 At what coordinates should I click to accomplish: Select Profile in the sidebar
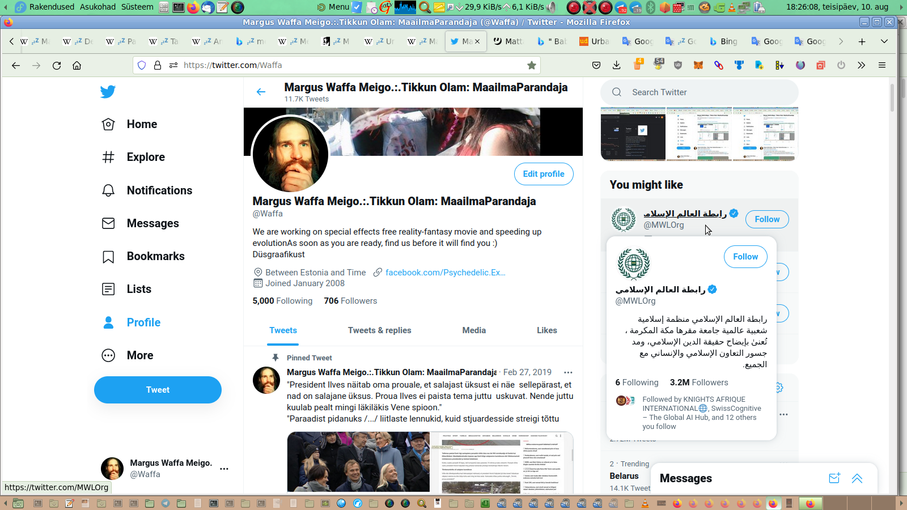click(x=130, y=322)
